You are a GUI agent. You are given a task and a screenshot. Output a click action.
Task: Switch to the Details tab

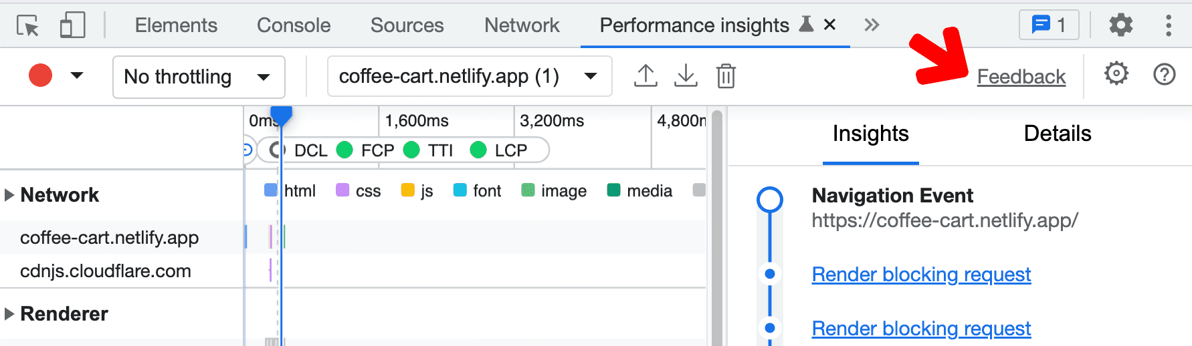pyautogui.click(x=1057, y=134)
